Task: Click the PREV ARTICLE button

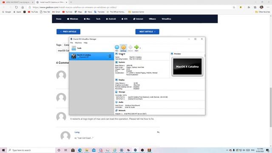Action: click(68, 31)
